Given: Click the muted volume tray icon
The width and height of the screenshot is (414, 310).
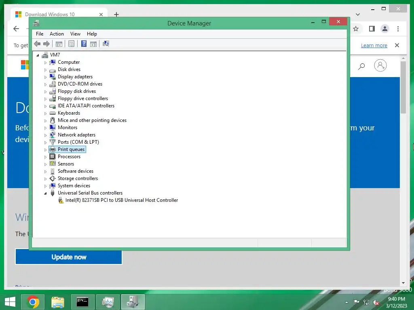Looking at the screenshot, I should pos(376,302).
